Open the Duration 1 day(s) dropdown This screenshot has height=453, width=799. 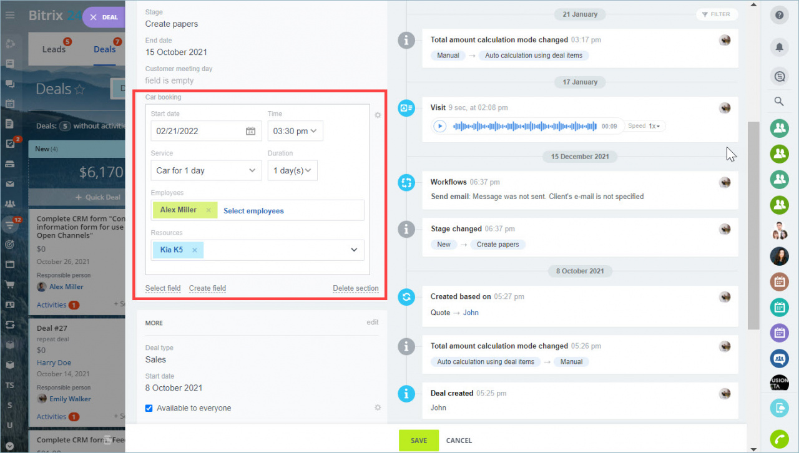pos(292,170)
